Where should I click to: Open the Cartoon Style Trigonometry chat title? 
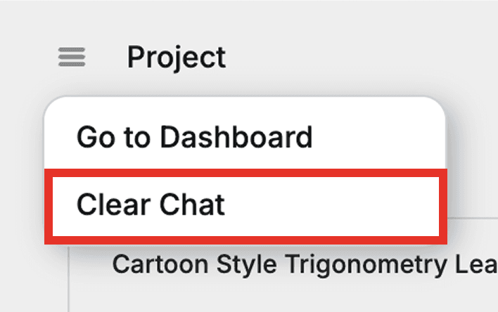[x=304, y=264]
